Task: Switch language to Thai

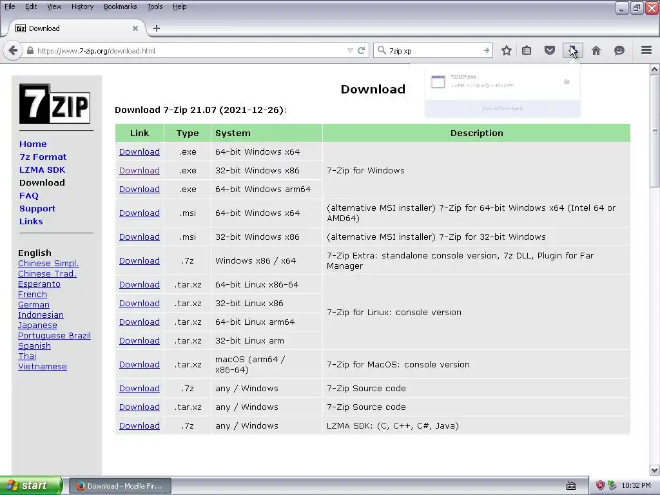Action: pos(27,356)
